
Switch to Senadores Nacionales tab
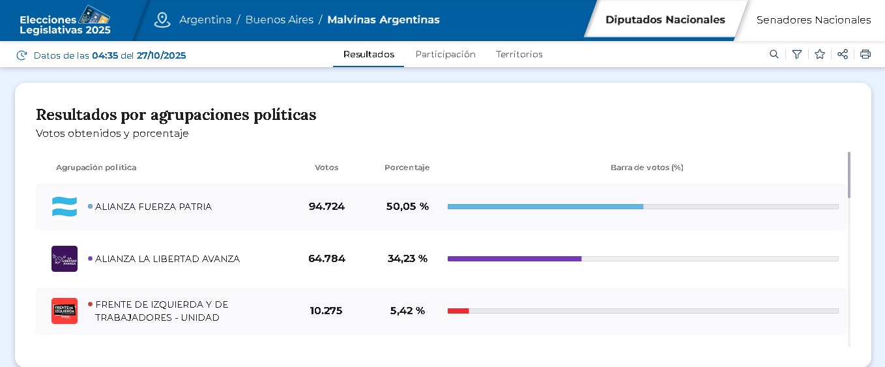pyautogui.click(x=813, y=20)
